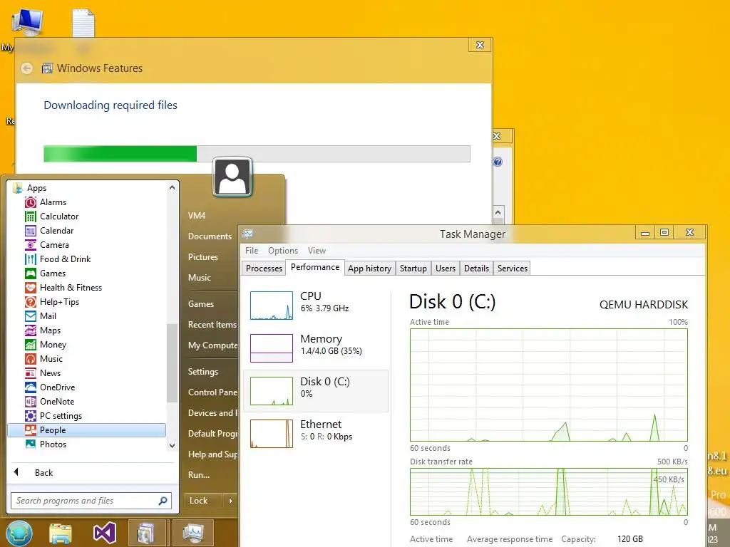Open Music app in Apps list

[30, 359]
